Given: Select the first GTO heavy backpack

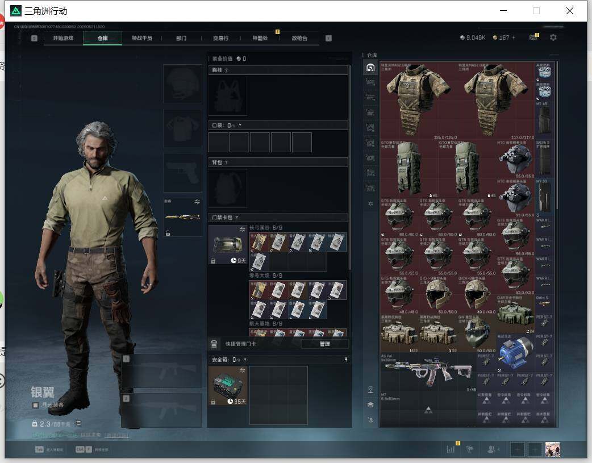Looking at the screenshot, I should pos(409,169).
